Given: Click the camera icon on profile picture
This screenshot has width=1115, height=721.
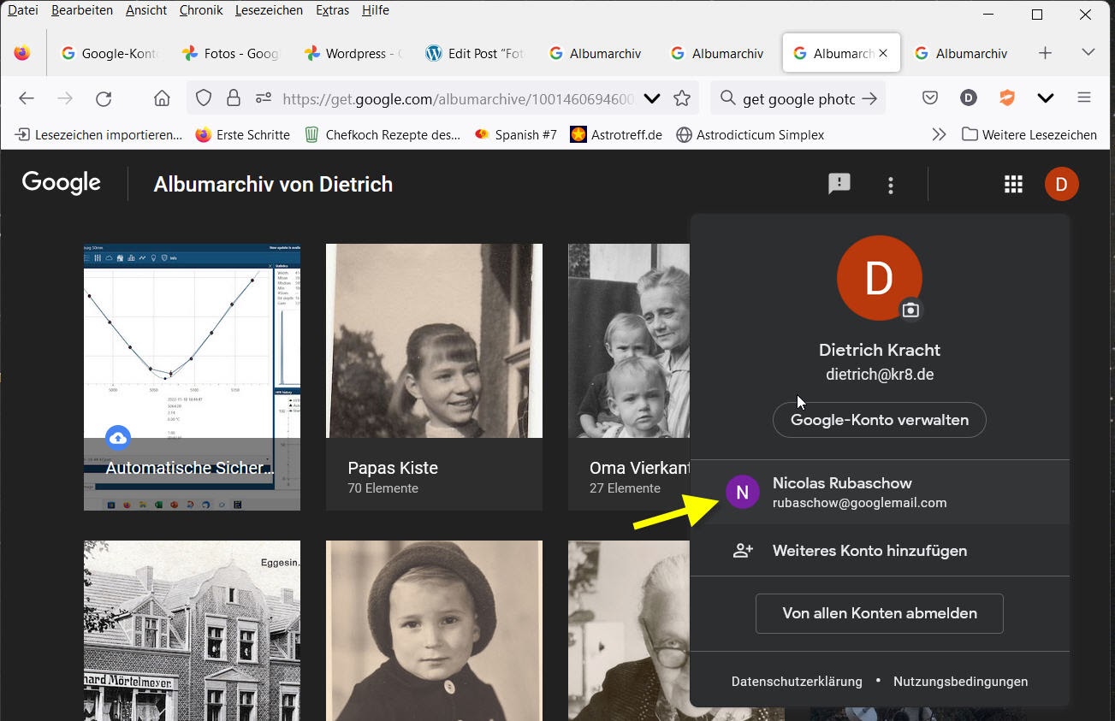Looking at the screenshot, I should click(910, 310).
